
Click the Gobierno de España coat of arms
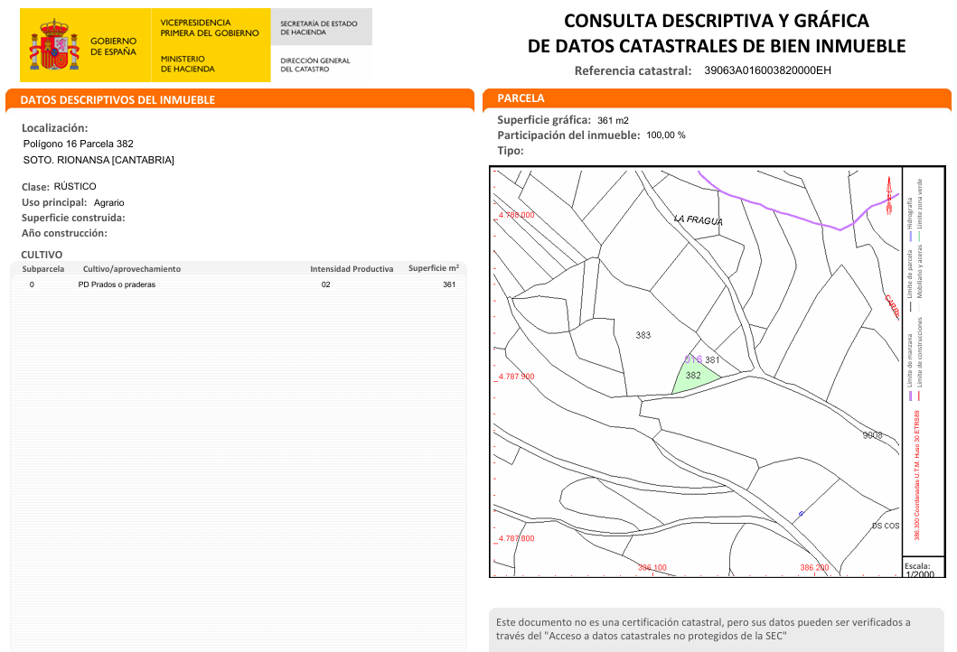55,45
